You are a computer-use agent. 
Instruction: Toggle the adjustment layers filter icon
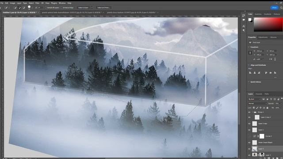[x=267, y=99]
